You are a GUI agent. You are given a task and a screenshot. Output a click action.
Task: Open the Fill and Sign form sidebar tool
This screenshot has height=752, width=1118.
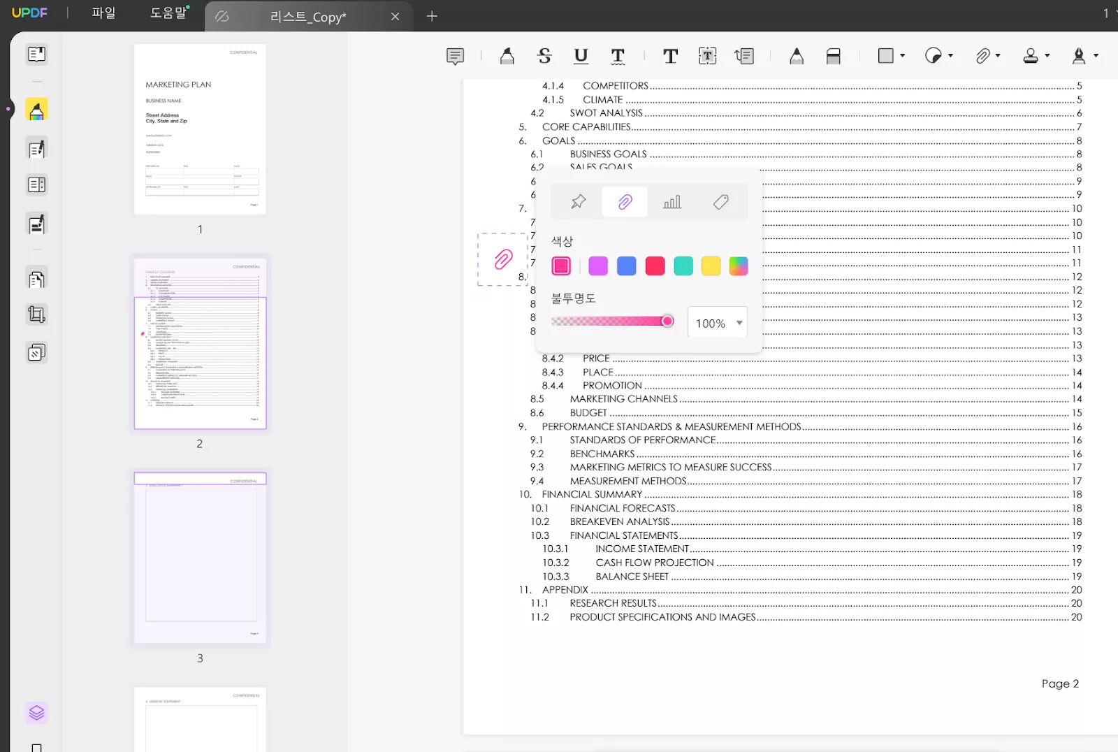pos(36,224)
